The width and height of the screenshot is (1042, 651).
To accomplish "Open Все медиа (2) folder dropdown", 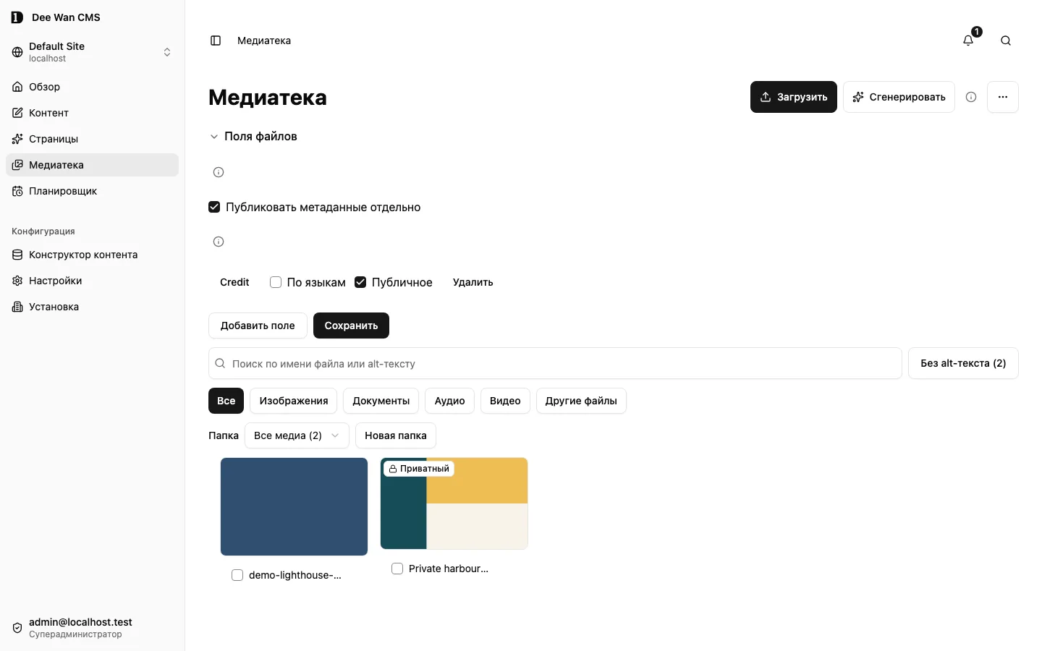I will 297,435.
